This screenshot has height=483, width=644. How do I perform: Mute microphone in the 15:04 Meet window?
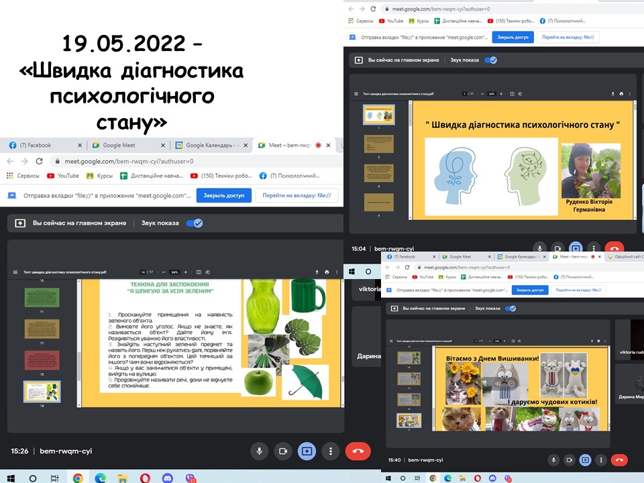(x=539, y=248)
